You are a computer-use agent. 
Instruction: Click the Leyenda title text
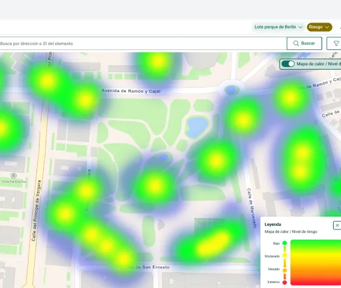click(x=273, y=225)
